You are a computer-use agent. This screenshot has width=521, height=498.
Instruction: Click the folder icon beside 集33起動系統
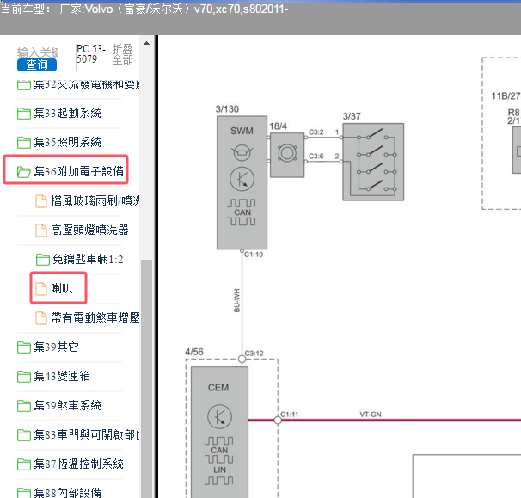tap(24, 114)
